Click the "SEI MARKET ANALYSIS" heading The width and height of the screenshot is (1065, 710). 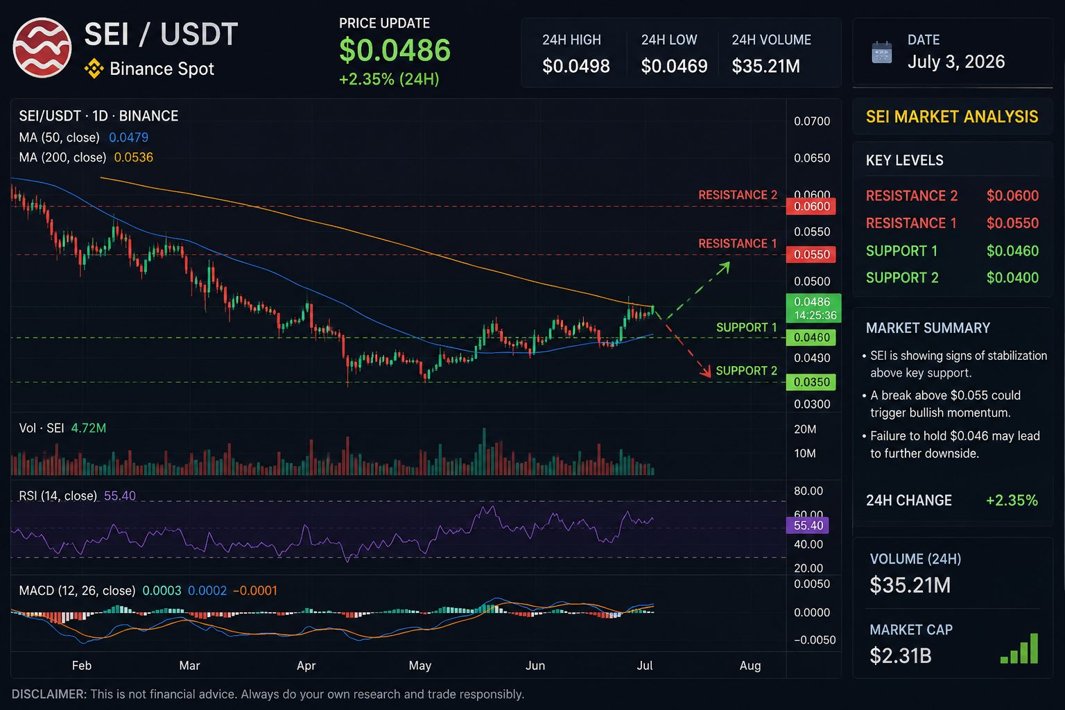(952, 116)
